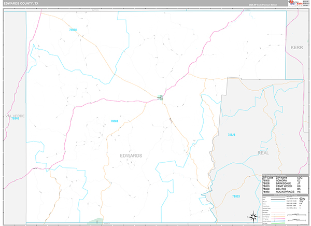Click the LOC column header in index
311x226 pixels.
tap(299, 178)
